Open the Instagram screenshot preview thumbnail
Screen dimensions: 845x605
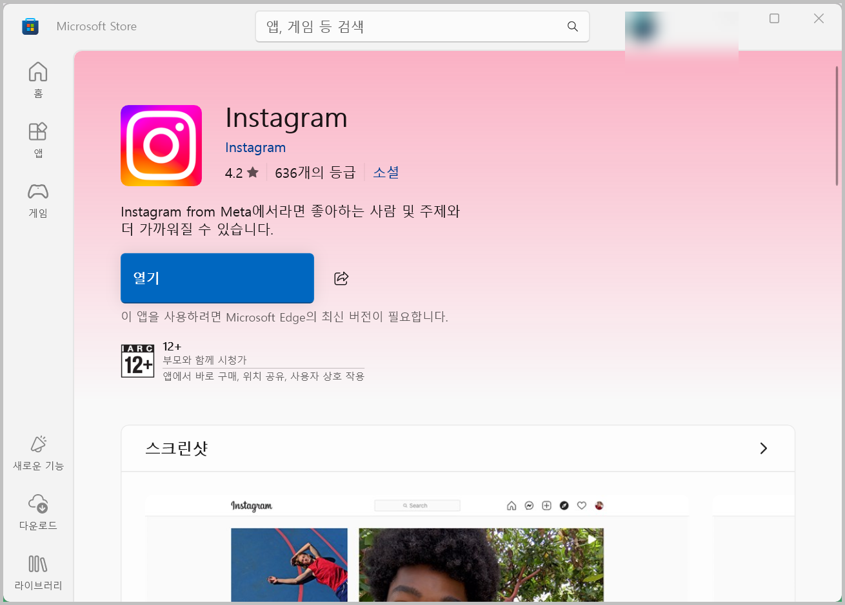(417, 548)
